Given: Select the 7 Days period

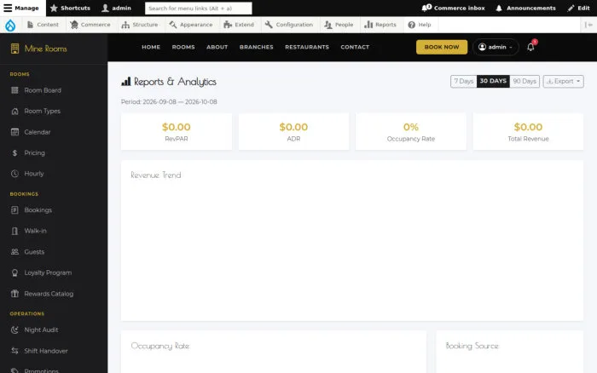Looking at the screenshot, I should click(x=464, y=82).
